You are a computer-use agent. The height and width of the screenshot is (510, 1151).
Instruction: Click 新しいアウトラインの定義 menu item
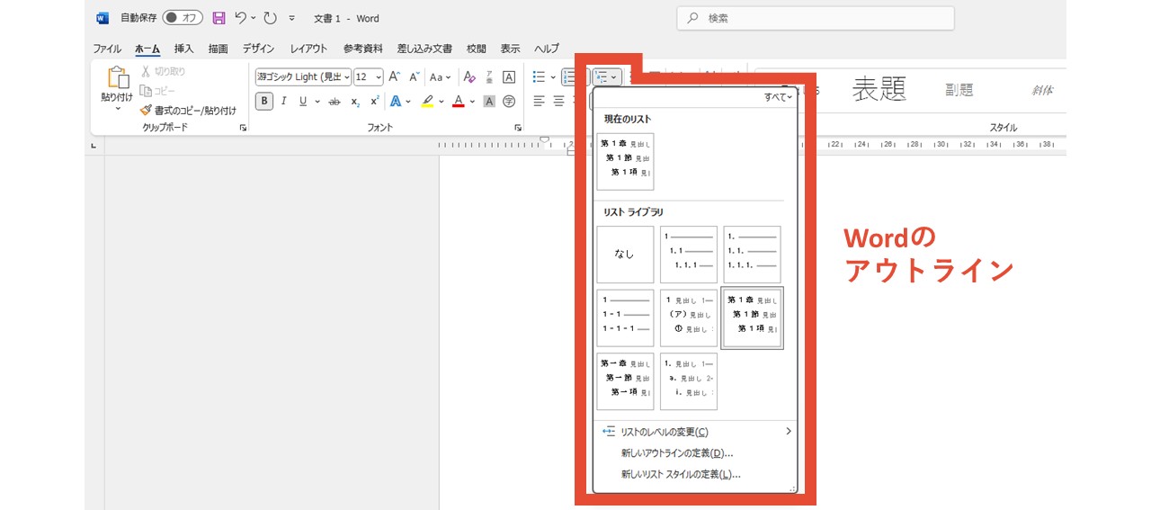point(676,453)
